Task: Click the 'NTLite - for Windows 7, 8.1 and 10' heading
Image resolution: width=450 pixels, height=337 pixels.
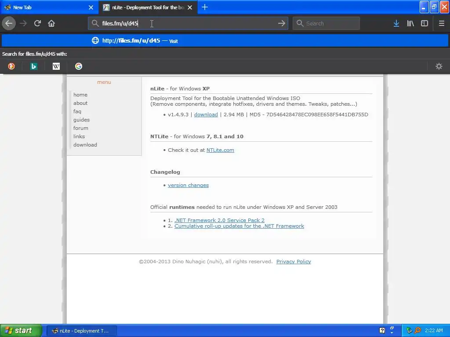Action: coord(197,136)
